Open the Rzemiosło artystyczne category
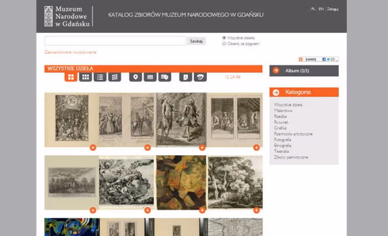The image size is (388, 236). [293, 134]
